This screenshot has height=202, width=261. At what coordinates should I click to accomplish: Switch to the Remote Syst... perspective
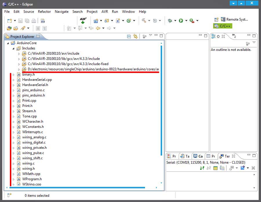(x=234, y=19)
